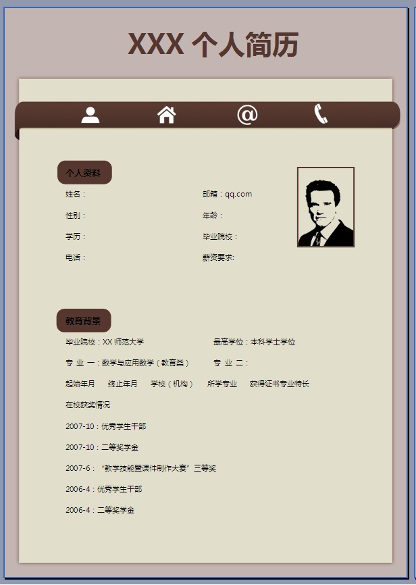Click 专业一：数学与应用数学（教育类）text
This screenshot has height=585, width=416.
(128, 363)
